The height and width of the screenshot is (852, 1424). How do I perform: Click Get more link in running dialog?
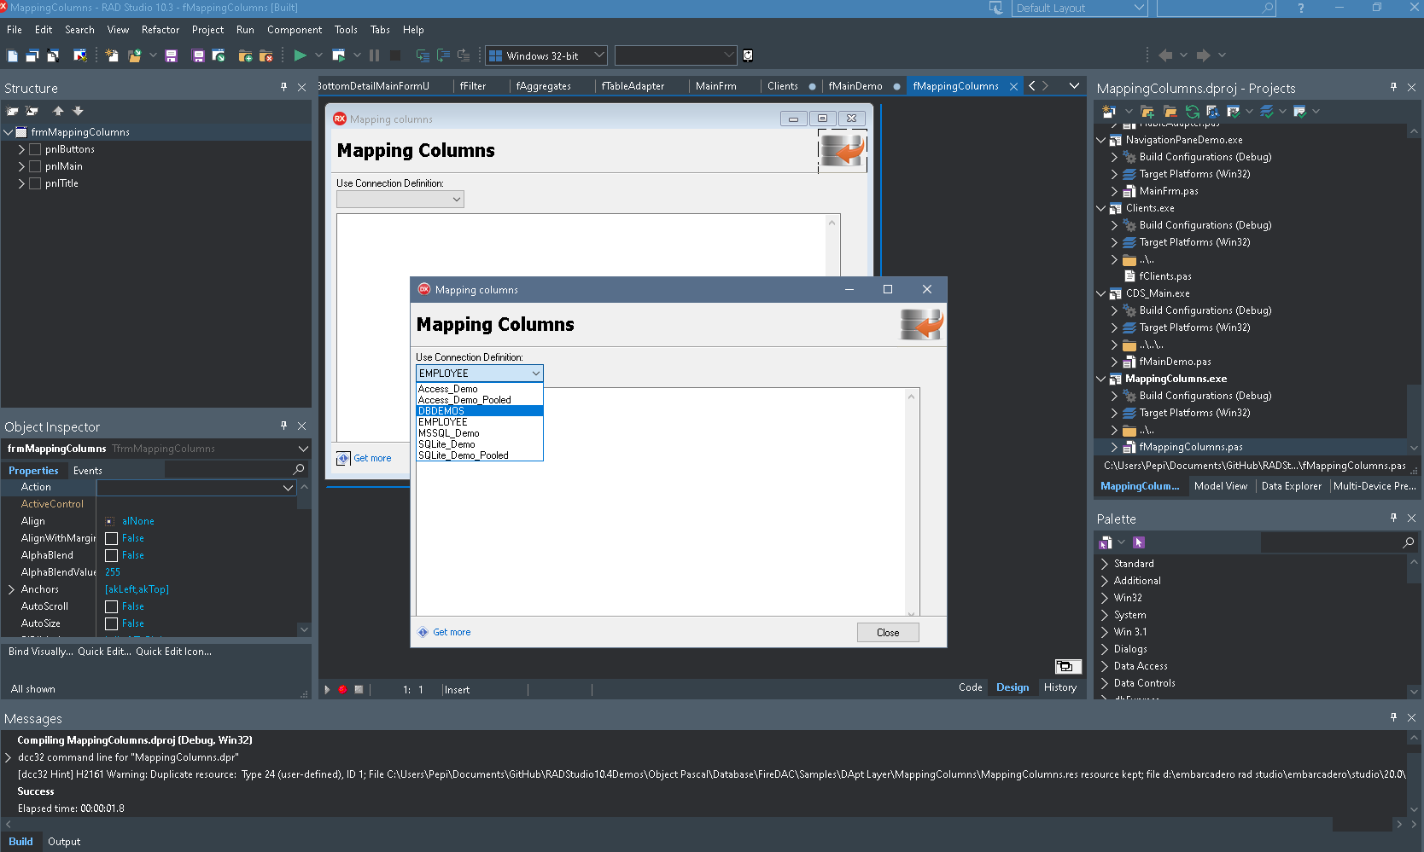pyautogui.click(x=452, y=632)
